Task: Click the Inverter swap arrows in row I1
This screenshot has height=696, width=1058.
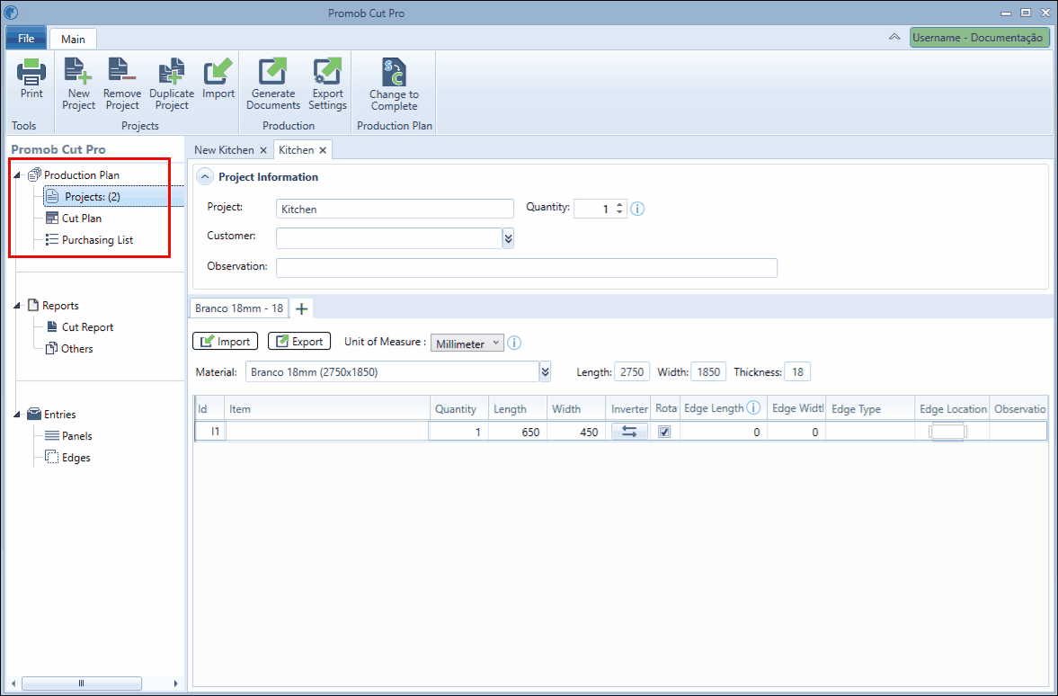Action: pyautogui.click(x=629, y=432)
